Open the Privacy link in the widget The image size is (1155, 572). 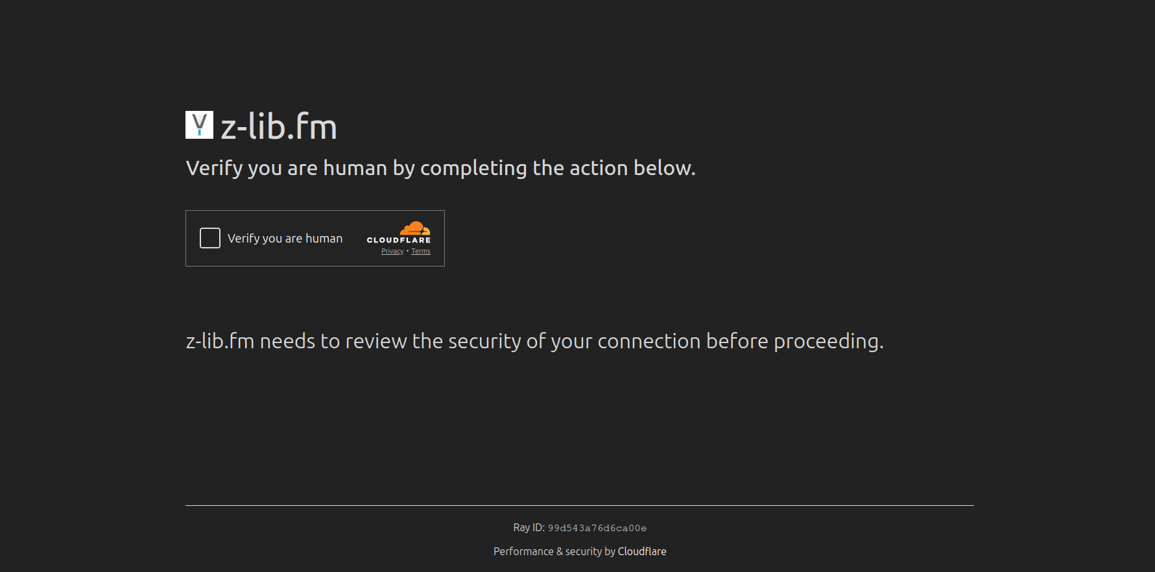[392, 252]
